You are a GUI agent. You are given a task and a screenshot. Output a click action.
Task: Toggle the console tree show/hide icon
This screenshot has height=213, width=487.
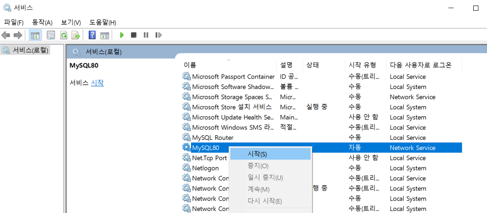click(35, 35)
